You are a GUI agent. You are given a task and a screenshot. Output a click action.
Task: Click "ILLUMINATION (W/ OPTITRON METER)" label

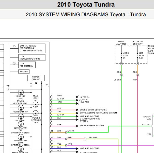coord(20,130)
